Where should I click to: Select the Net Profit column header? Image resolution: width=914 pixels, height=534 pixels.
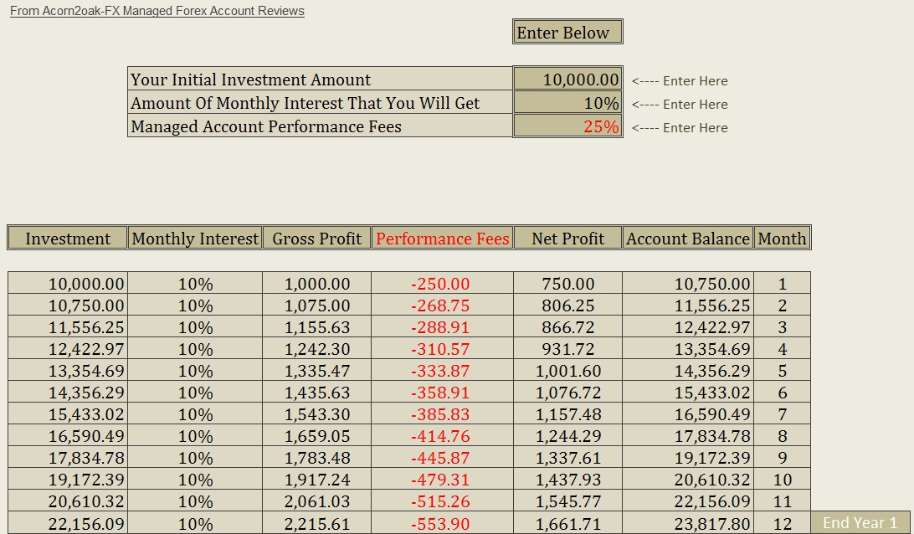(567, 238)
